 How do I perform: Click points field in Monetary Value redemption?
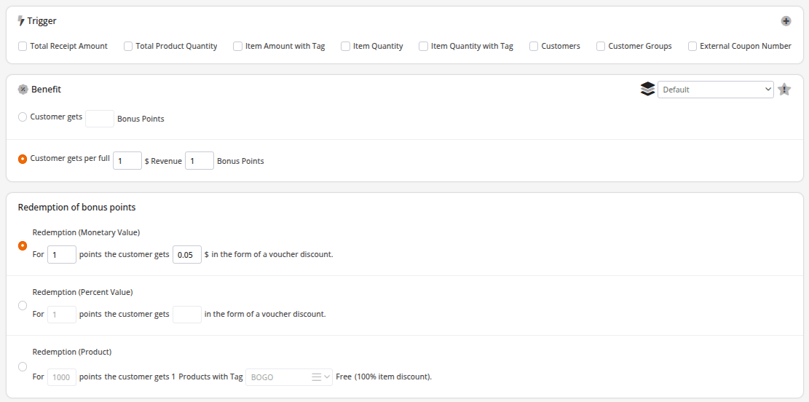point(62,254)
